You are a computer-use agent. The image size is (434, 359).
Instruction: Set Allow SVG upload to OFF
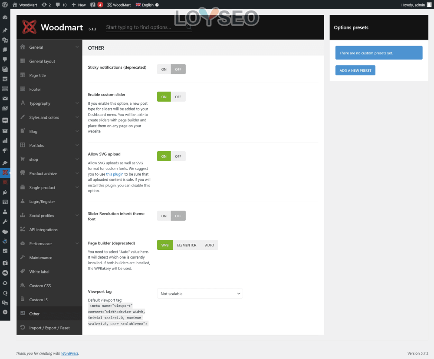[178, 156]
